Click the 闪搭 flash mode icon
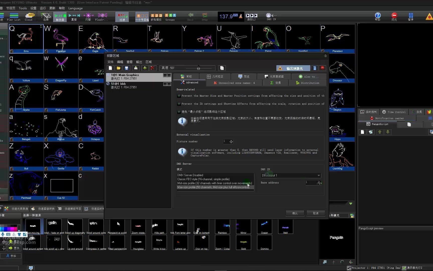This screenshot has height=271, width=433. pos(88,17)
